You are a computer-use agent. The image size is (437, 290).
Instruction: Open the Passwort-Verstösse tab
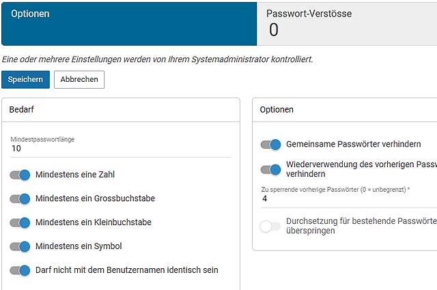(347, 24)
